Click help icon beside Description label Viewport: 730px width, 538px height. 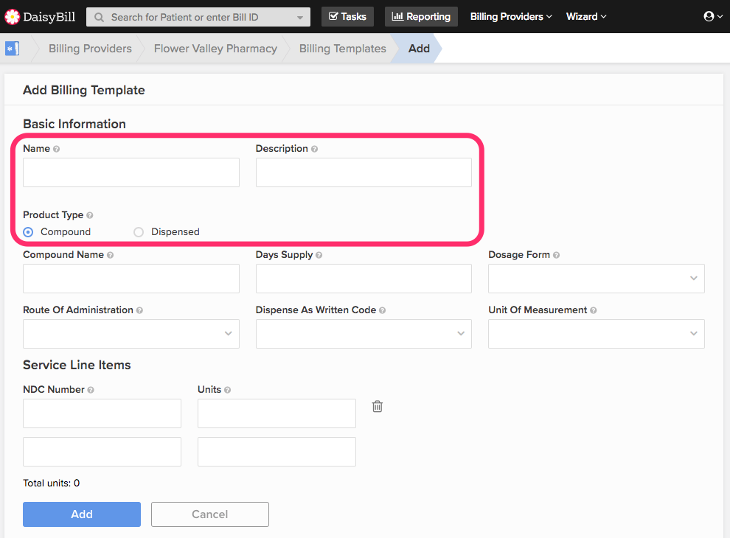coord(314,149)
